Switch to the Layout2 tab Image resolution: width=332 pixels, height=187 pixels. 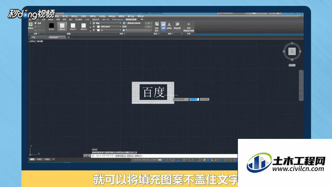[47, 159]
